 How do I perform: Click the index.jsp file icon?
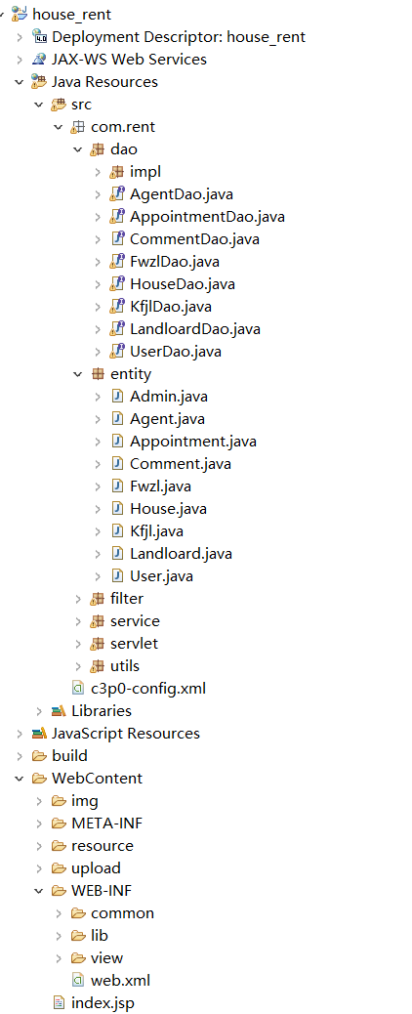coord(59,1003)
